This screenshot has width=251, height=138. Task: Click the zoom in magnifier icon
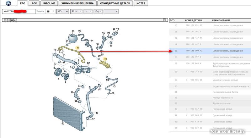(5, 20)
